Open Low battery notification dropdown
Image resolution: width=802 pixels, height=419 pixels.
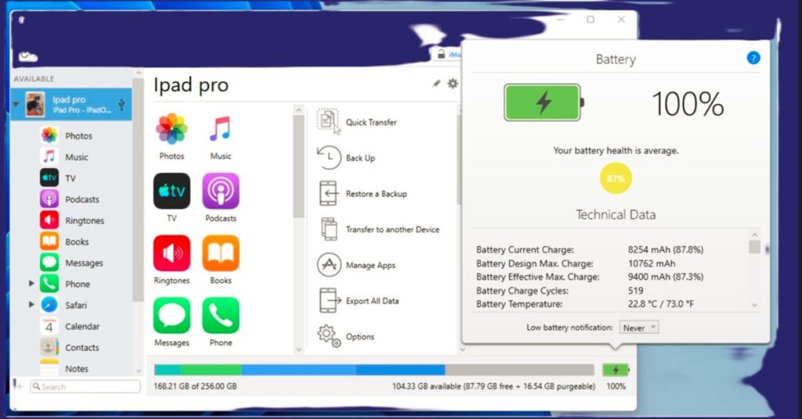[x=639, y=328]
